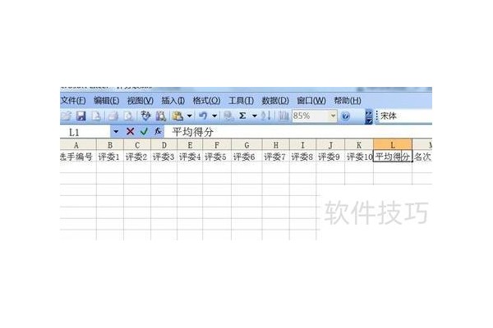Open the 窗口(W) menu

(311, 101)
